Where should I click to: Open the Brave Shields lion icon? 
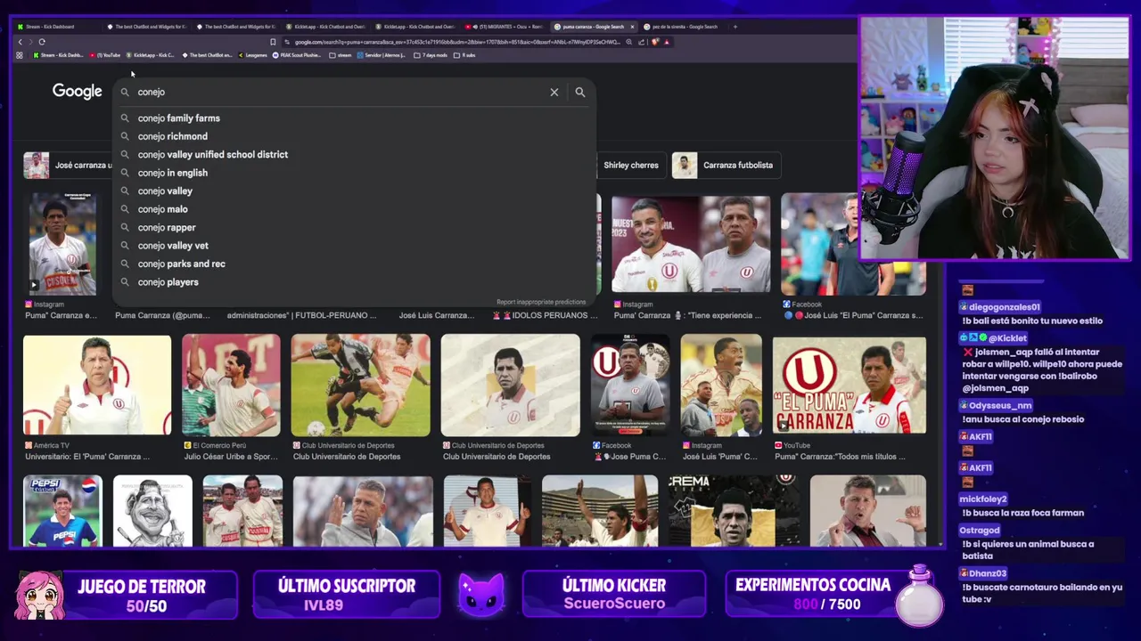point(655,42)
